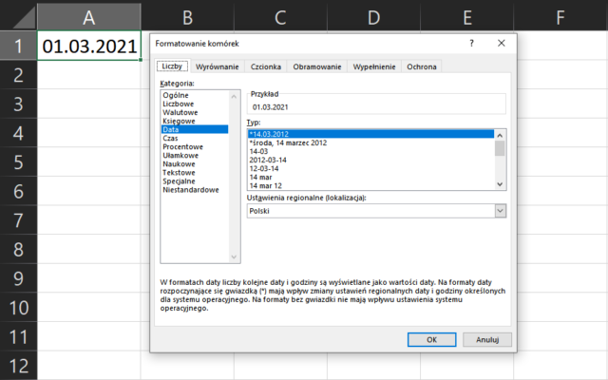Choose Ogólne category
The image size is (608, 380).
point(194,95)
